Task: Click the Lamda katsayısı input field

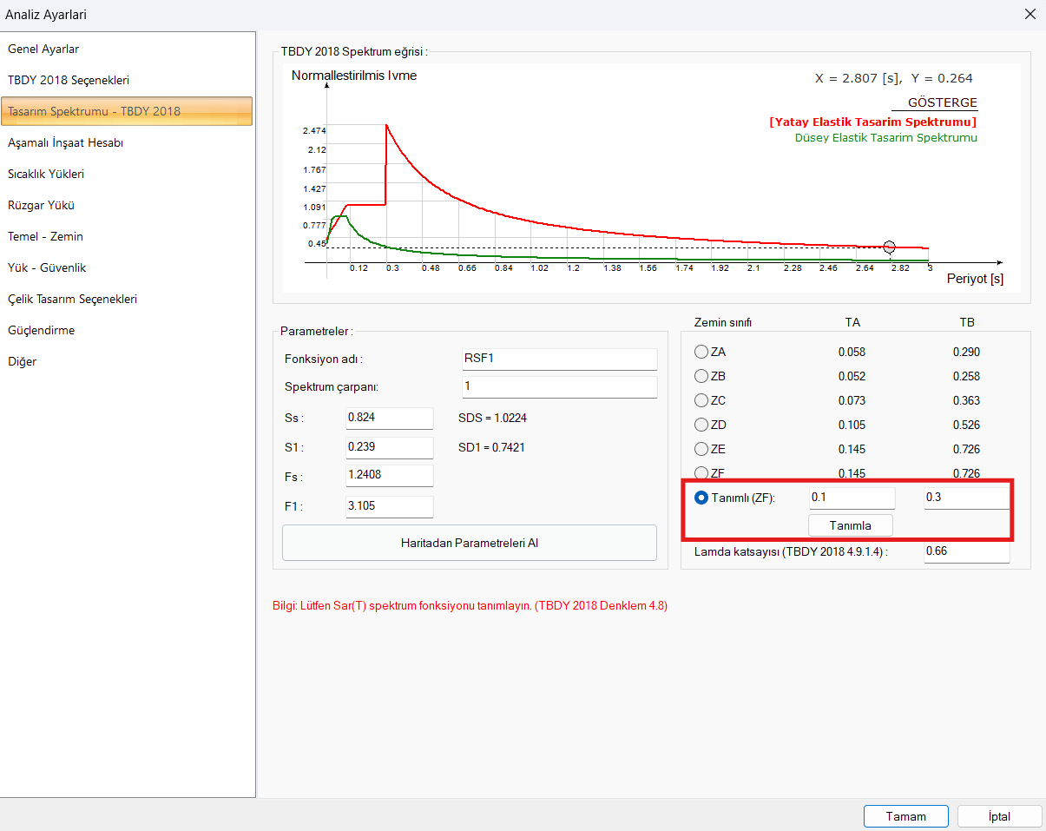Action: (966, 551)
